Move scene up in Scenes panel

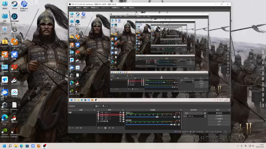(77, 128)
